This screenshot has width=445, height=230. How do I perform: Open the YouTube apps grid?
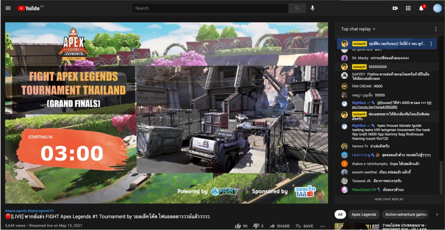pyautogui.click(x=408, y=8)
